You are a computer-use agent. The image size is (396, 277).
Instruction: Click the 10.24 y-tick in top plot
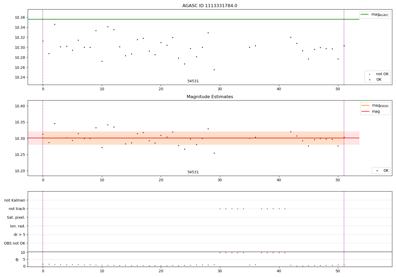point(20,78)
